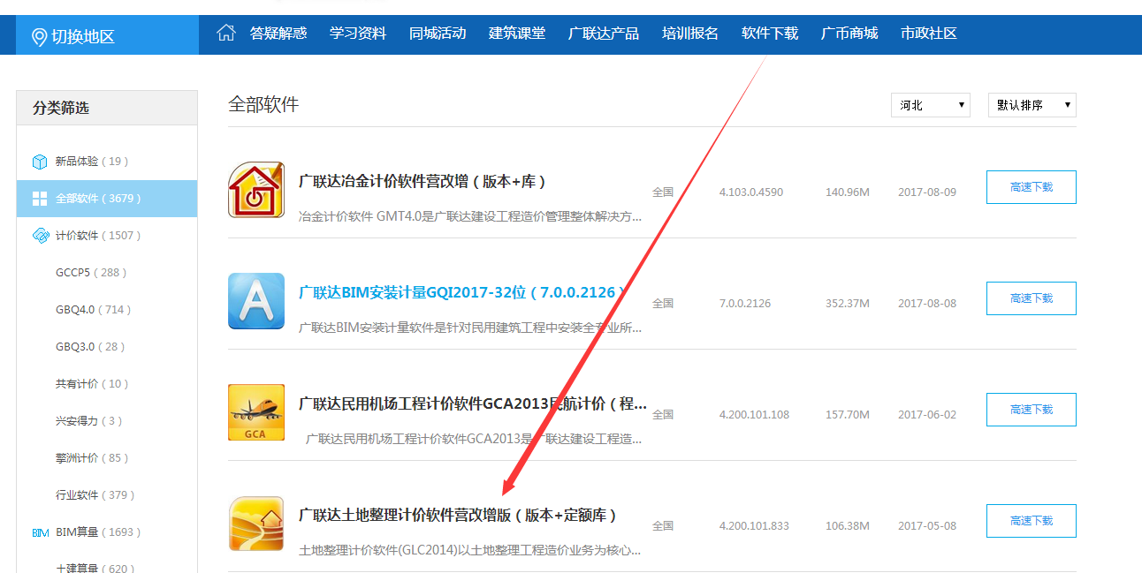The height and width of the screenshot is (573, 1142).
Task: Select 兴安得力 (3) subcategory
Action: point(89,421)
